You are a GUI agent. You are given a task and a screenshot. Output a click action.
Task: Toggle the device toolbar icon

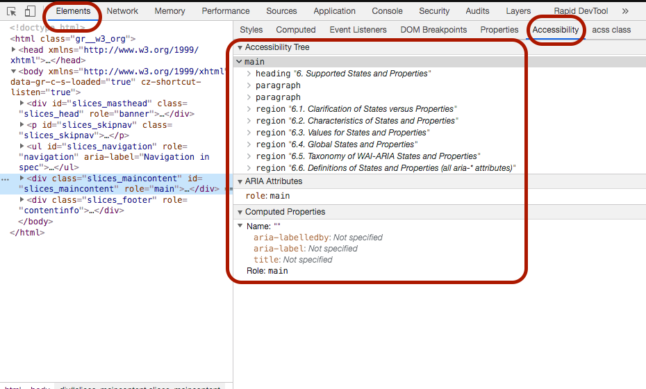coord(30,11)
